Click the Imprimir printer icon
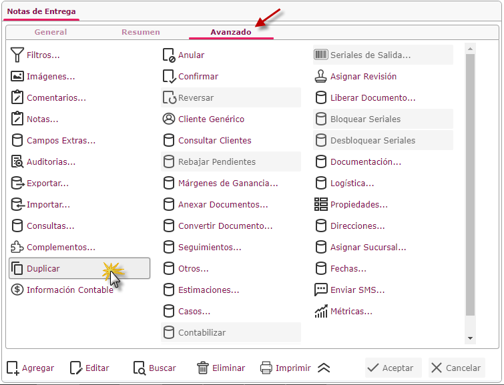This screenshot has height=385, width=504. click(x=266, y=368)
